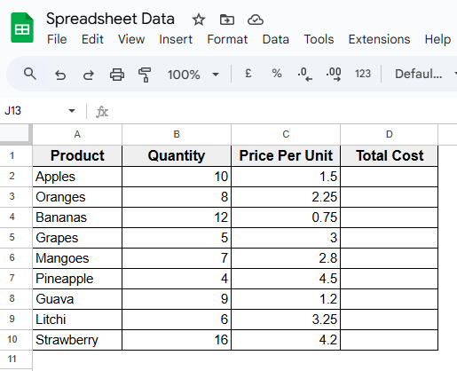457x371 pixels.
Task: Select the paint format roller icon
Action: tap(145, 75)
